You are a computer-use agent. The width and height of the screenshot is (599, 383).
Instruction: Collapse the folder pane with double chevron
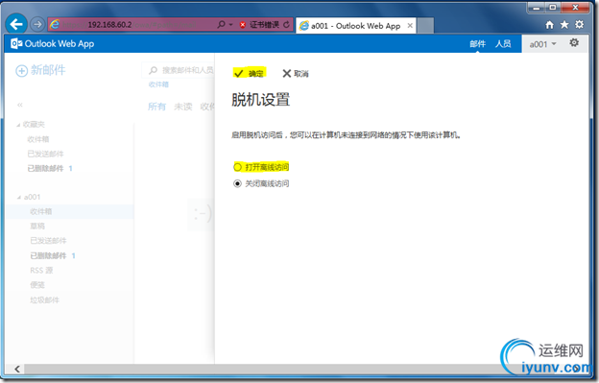tap(20, 105)
